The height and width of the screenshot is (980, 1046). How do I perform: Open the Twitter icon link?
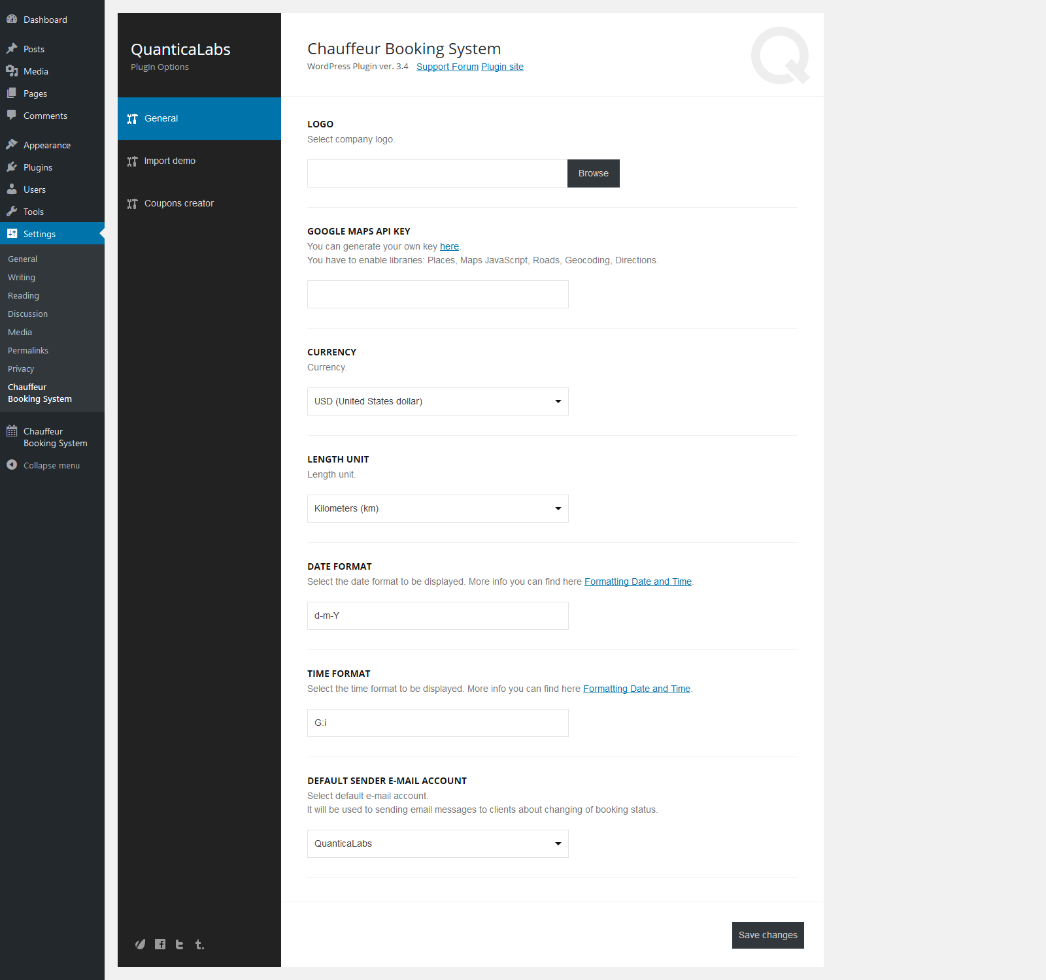pyautogui.click(x=180, y=944)
